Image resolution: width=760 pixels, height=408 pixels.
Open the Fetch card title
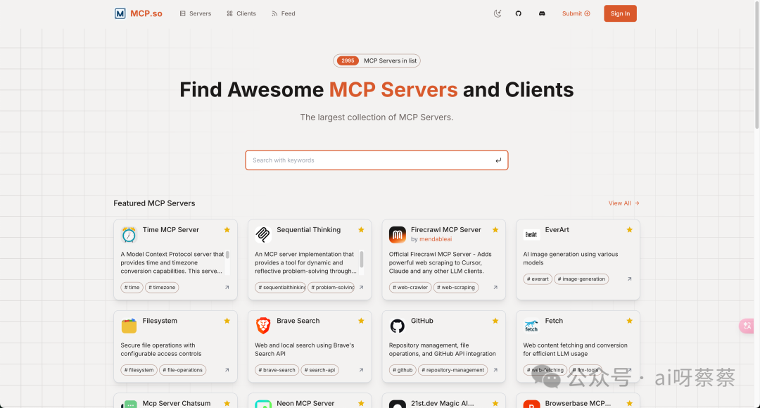pyautogui.click(x=554, y=321)
